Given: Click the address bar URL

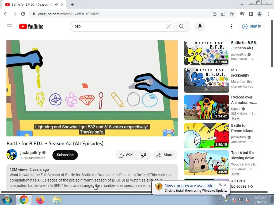Looking at the screenshot, I should click(x=68, y=14).
